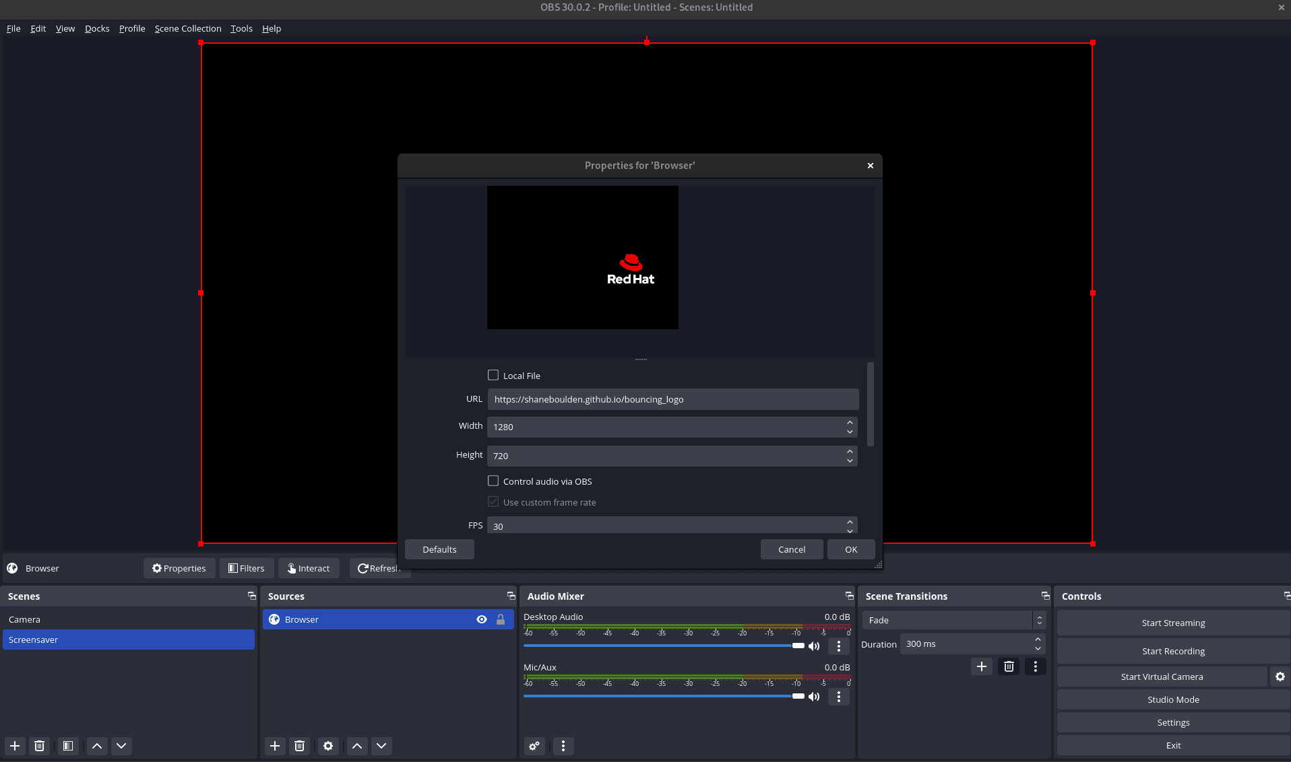Click Start Streaming
Image resolution: width=1291 pixels, height=762 pixels.
(x=1173, y=623)
